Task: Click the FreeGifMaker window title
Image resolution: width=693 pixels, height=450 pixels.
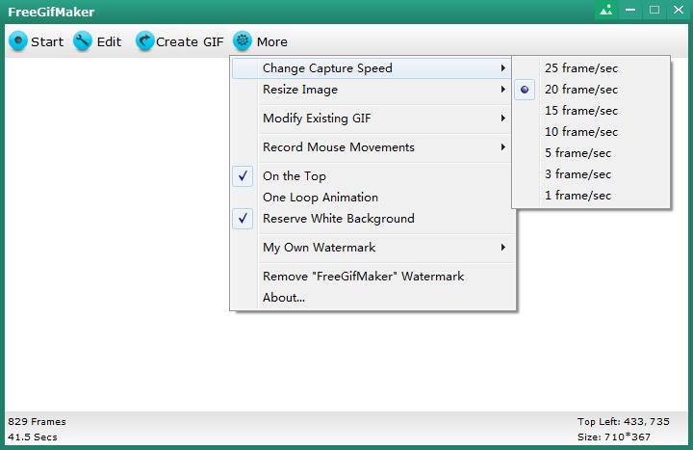Action: point(51,12)
